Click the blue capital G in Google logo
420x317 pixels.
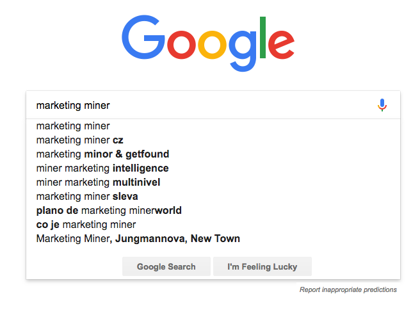(x=143, y=37)
